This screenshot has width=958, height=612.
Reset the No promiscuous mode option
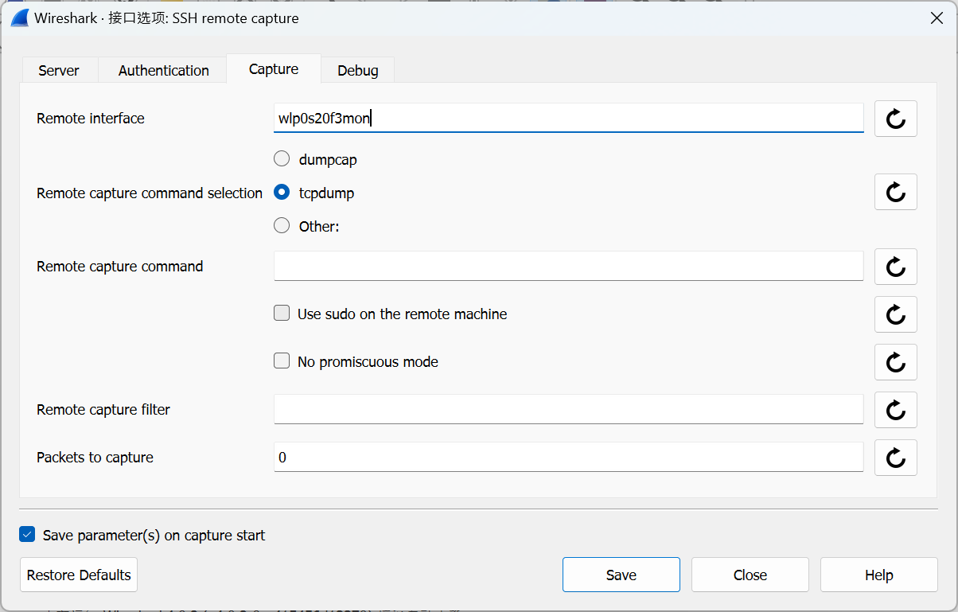[895, 362]
